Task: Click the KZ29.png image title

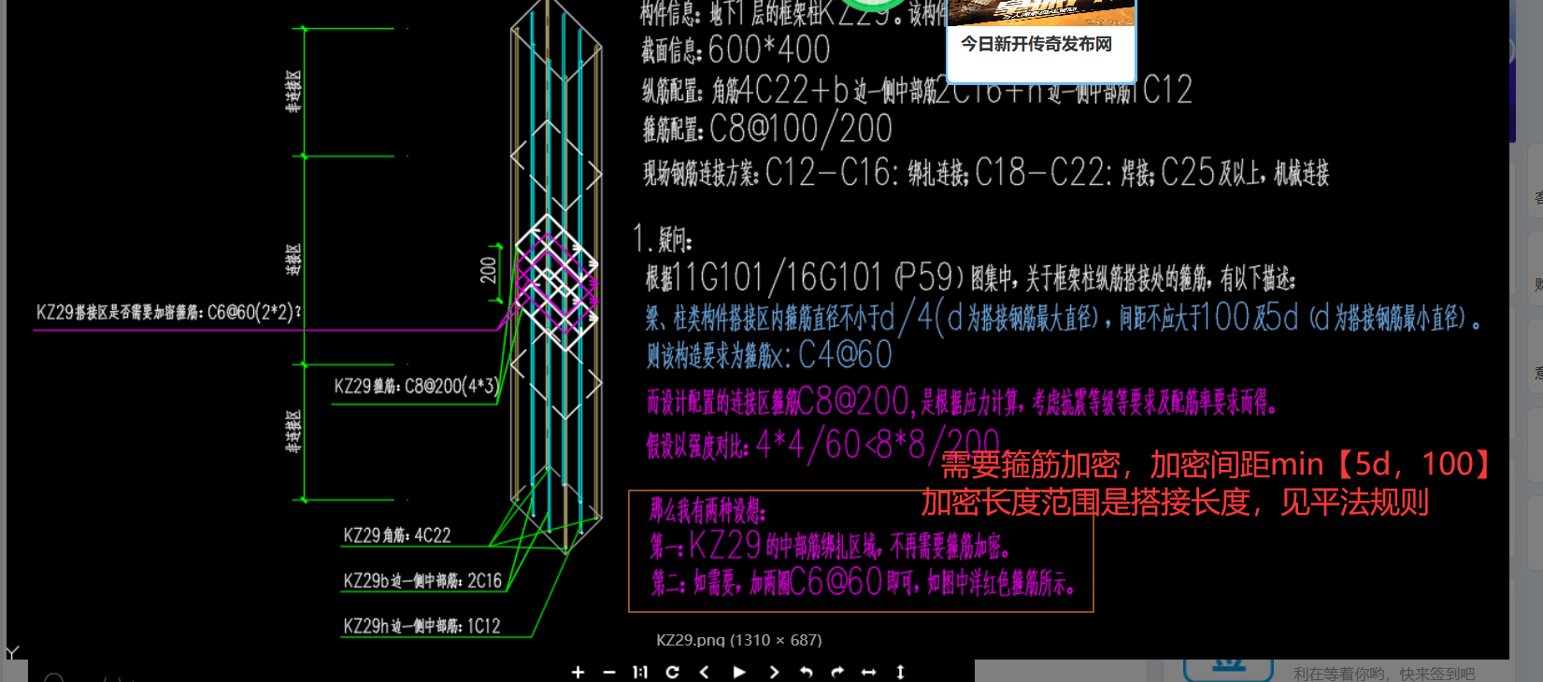Action: (738, 640)
